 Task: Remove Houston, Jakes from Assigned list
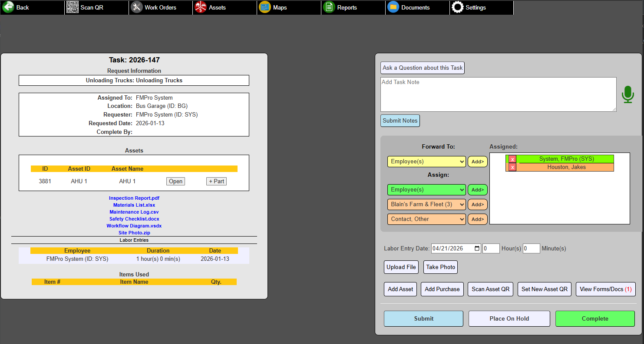click(x=512, y=167)
